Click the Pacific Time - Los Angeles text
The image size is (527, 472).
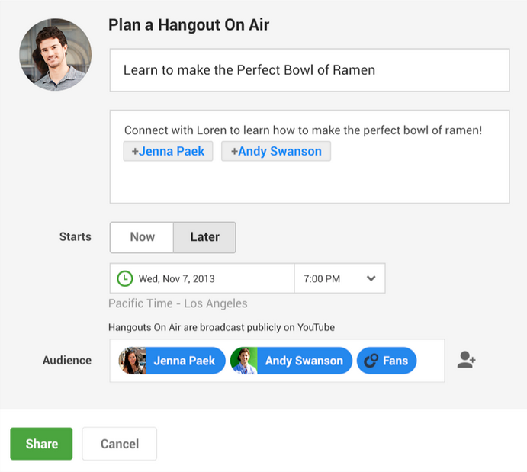[x=178, y=303]
